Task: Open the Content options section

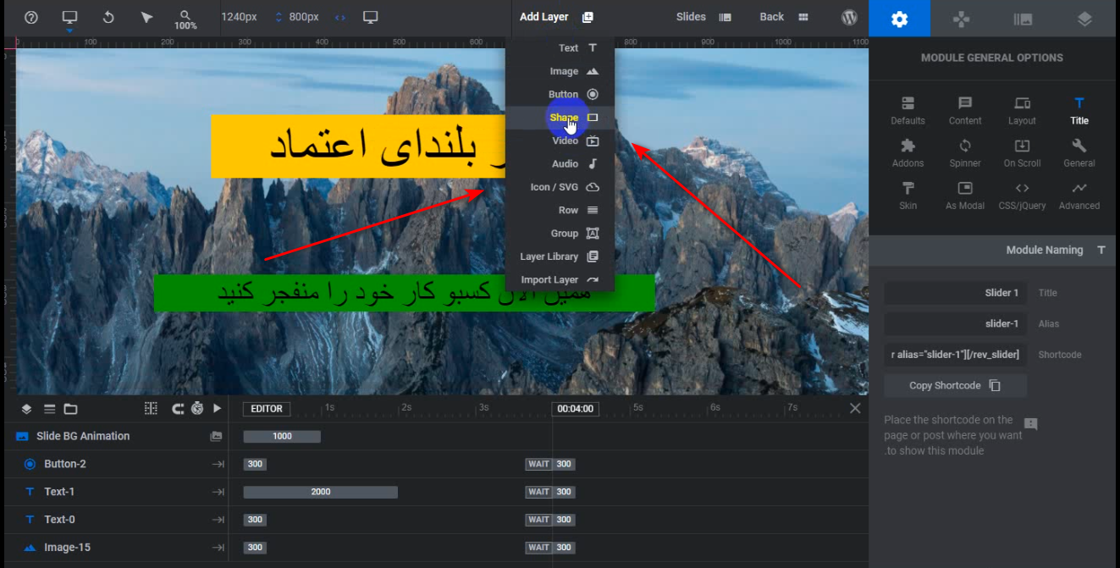Action: 965,110
